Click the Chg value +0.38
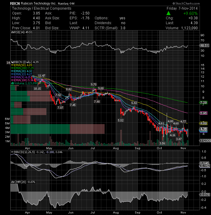This screenshot has height=215, width=211. coord(193,18)
